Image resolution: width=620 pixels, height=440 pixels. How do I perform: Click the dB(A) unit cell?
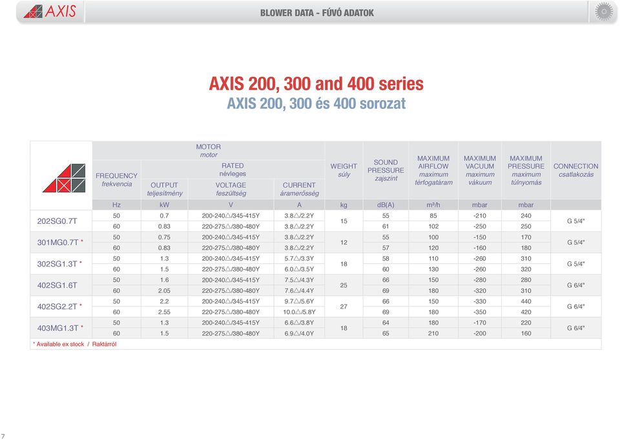pyautogui.click(x=386, y=205)
